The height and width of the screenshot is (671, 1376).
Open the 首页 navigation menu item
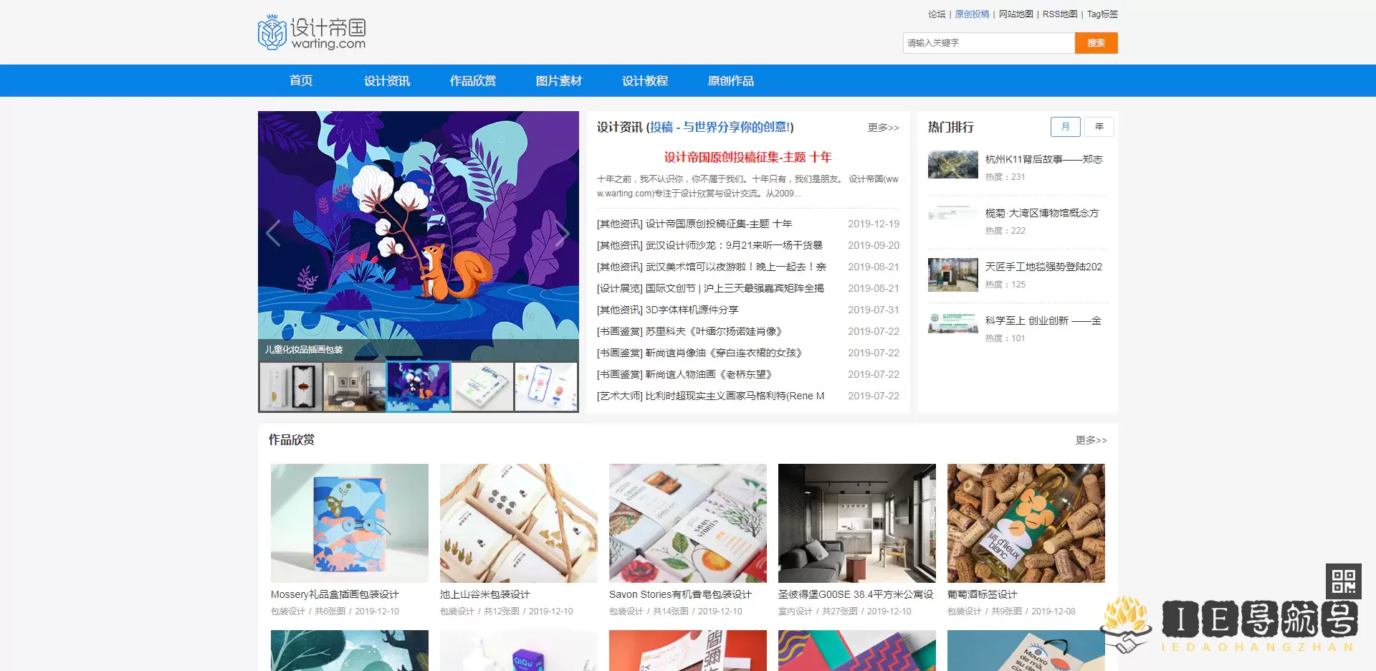click(300, 80)
